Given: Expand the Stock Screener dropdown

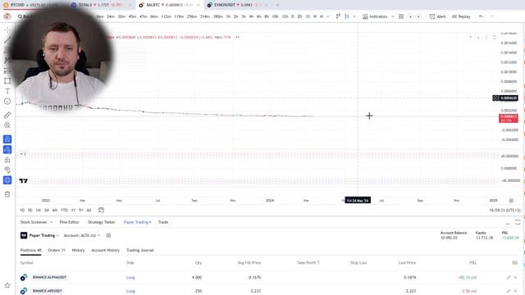Looking at the screenshot, I should point(51,222).
